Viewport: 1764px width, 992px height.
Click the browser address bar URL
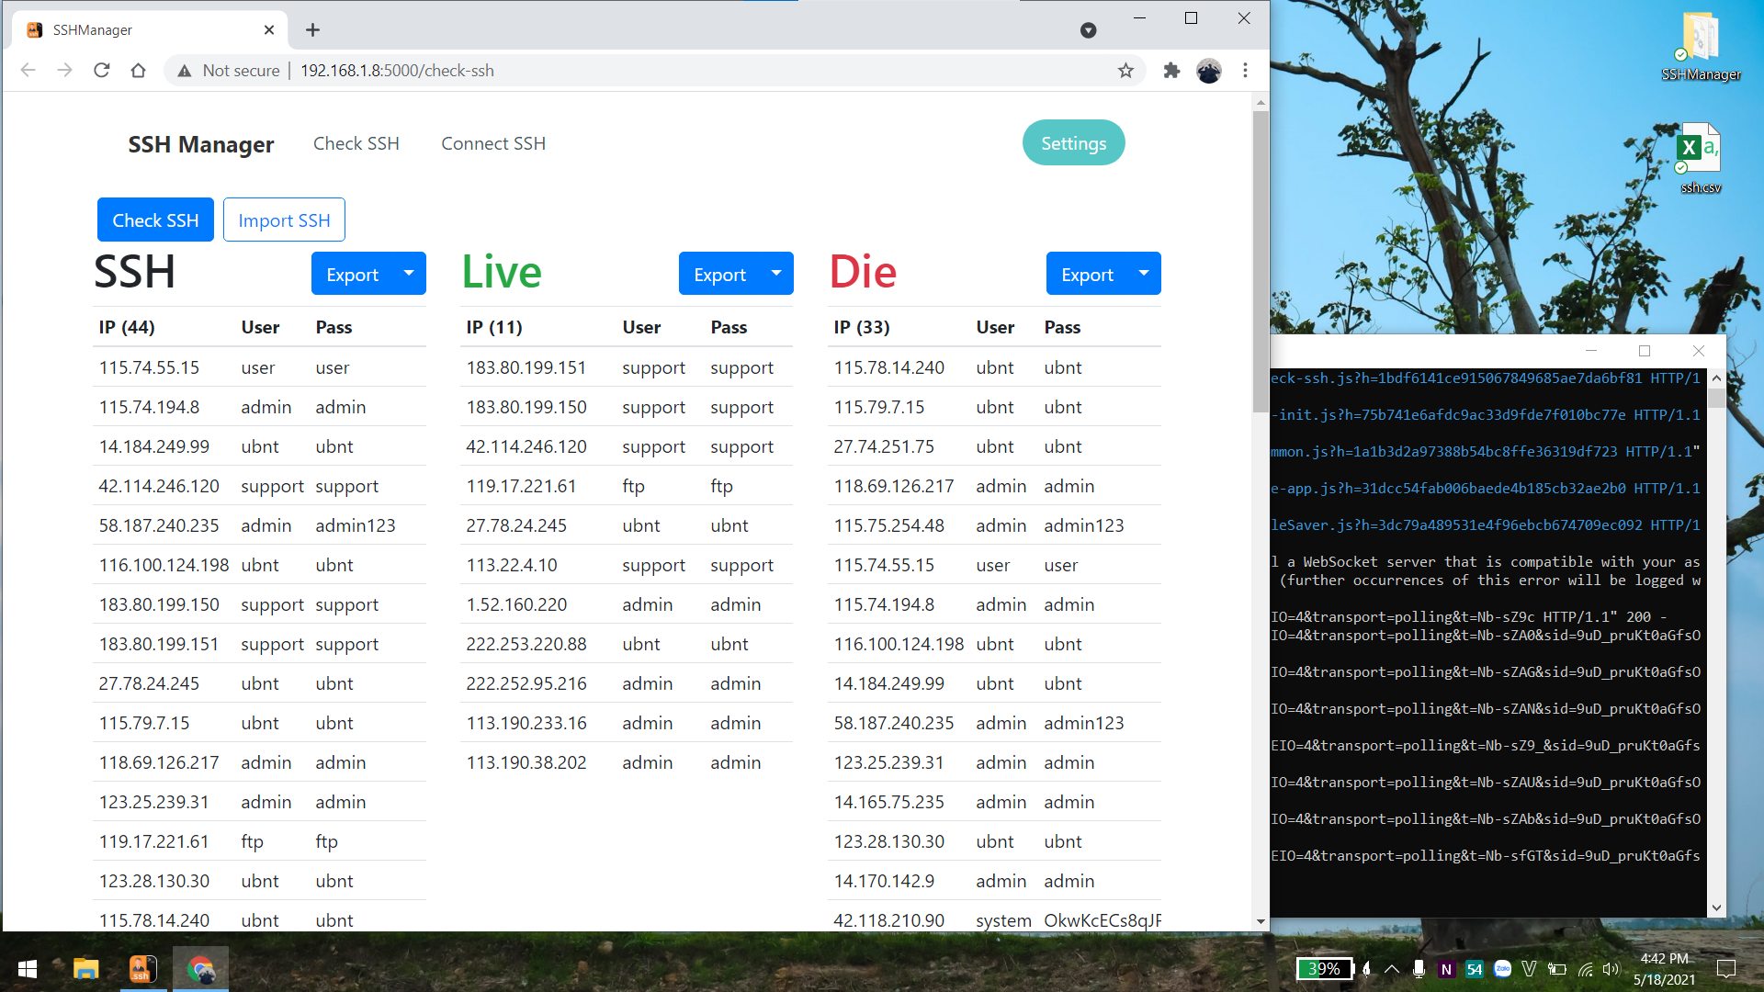pos(397,71)
